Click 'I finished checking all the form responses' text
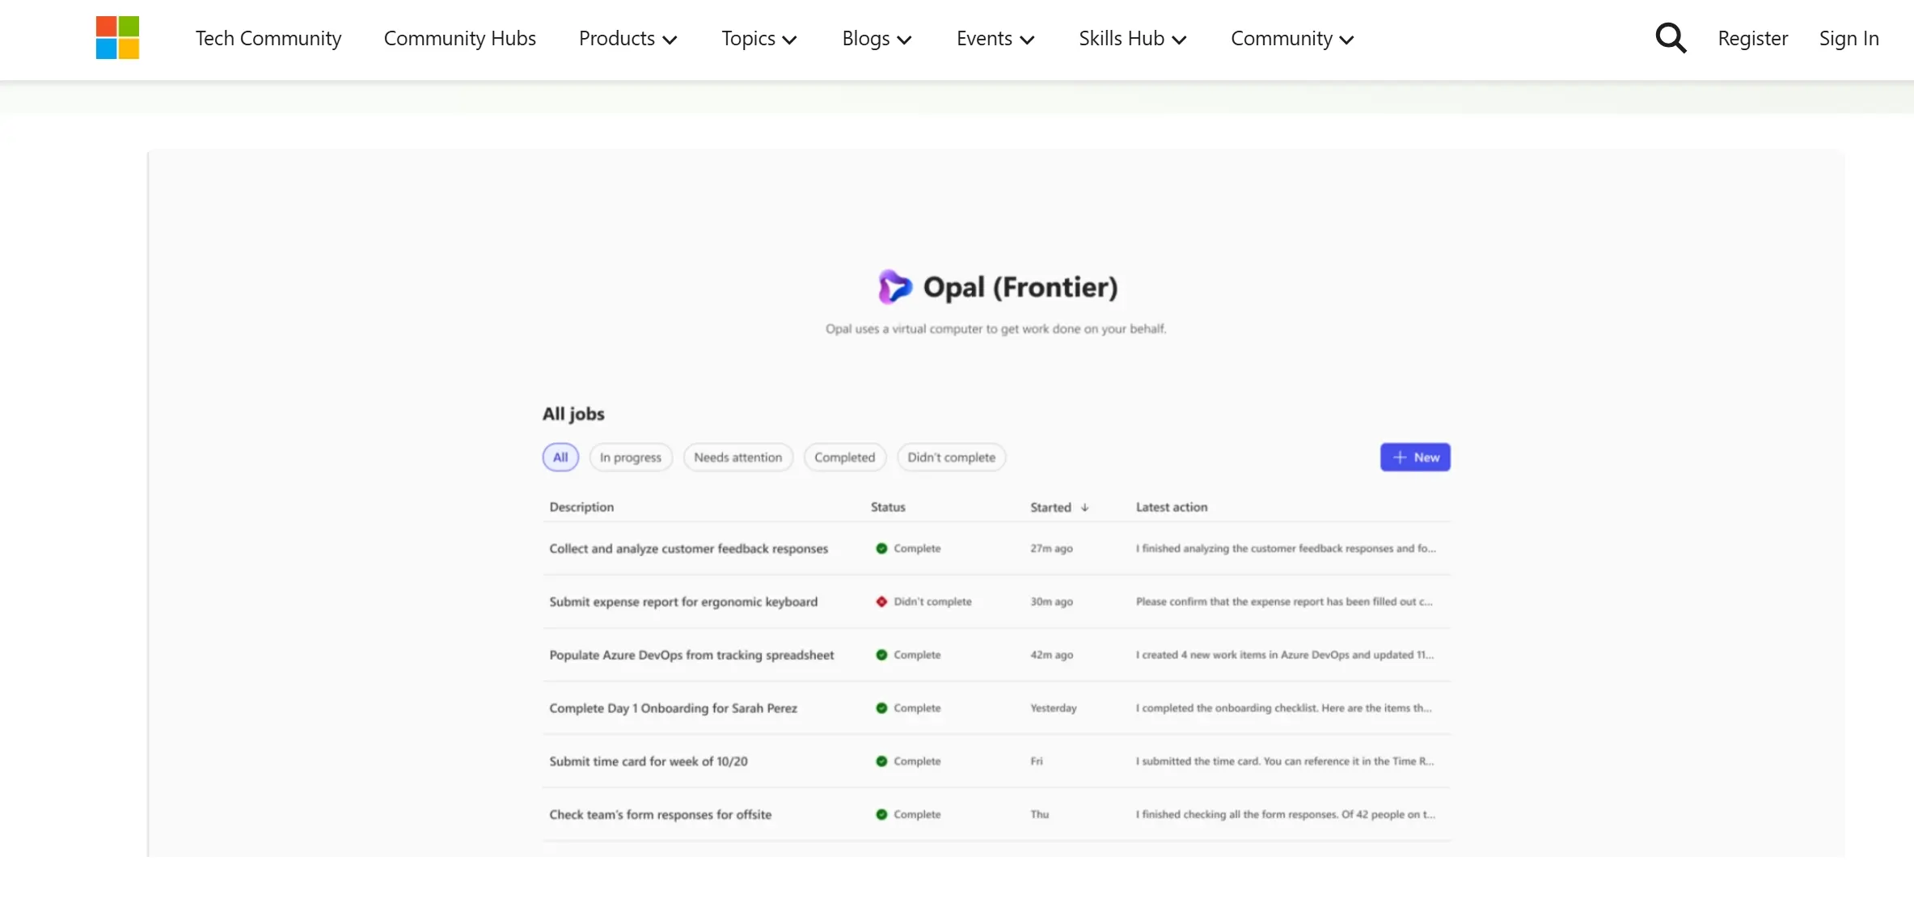This screenshot has width=1914, height=903. pyautogui.click(x=1286, y=816)
